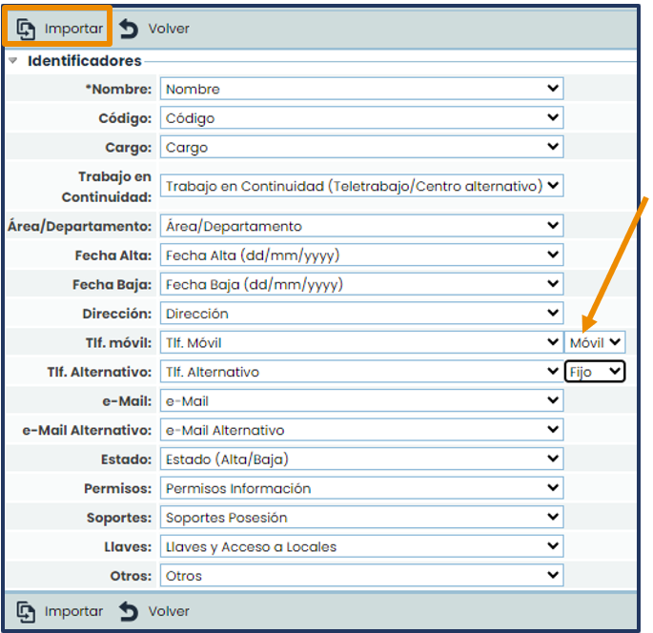Viewport: 653px width, 633px height.
Task: Collapse the Identificadores section
Action: 13,61
